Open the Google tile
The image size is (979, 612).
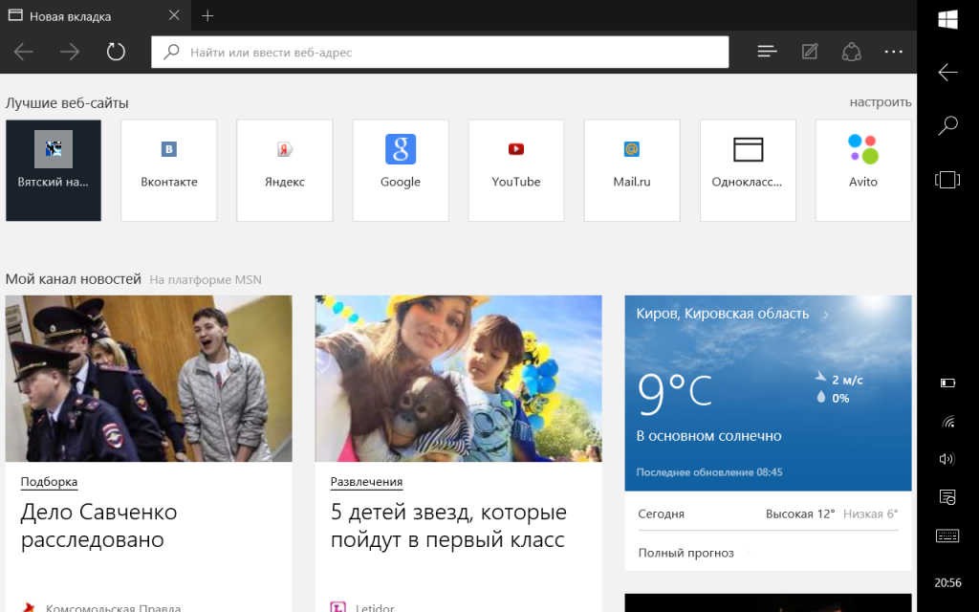(x=401, y=170)
